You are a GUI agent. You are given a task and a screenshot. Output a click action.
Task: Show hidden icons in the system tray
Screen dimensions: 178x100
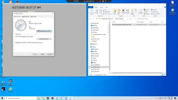click(156, 98)
